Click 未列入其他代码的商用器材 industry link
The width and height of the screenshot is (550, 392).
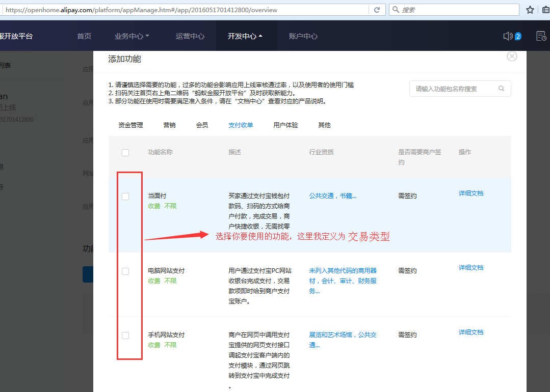tap(343, 281)
